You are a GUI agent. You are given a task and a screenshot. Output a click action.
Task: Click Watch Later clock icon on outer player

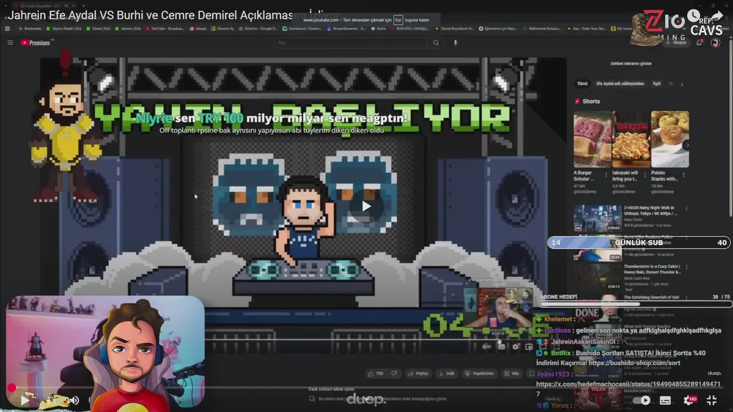[x=693, y=15]
